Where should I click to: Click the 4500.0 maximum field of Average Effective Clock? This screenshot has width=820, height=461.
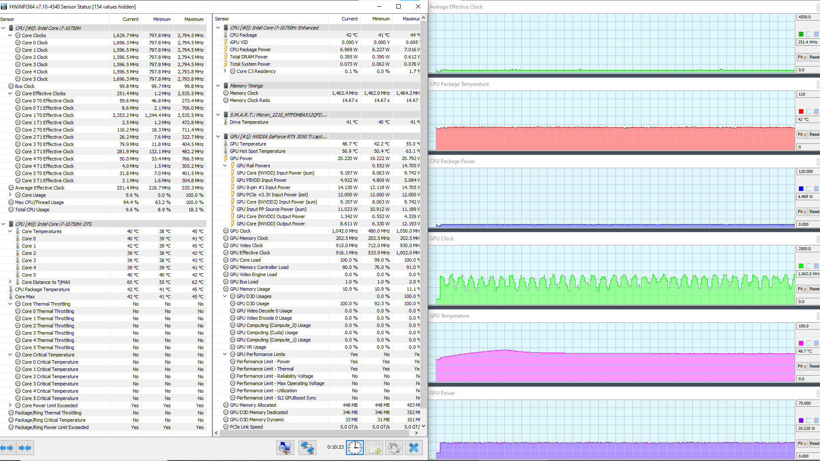pos(807,17)
